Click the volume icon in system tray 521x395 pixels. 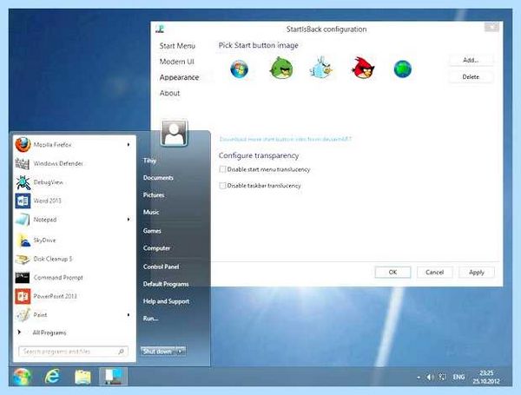tap(431, 377)
